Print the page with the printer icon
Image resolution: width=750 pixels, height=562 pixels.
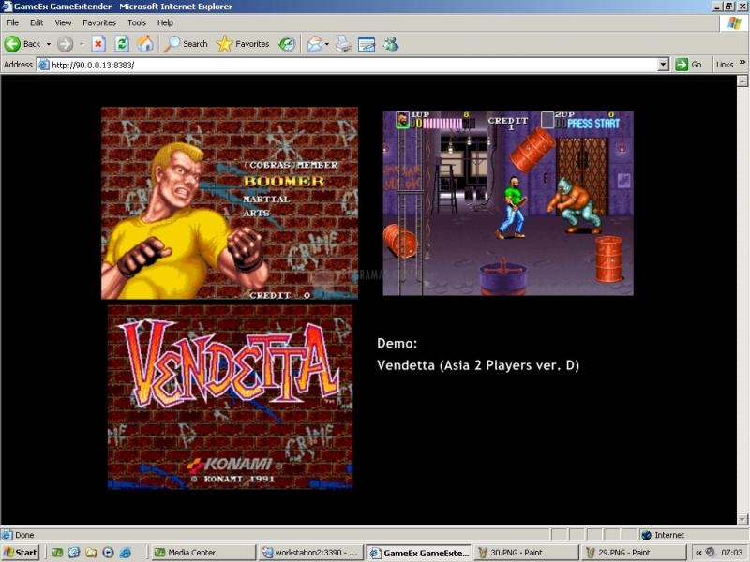pos(343,44)
